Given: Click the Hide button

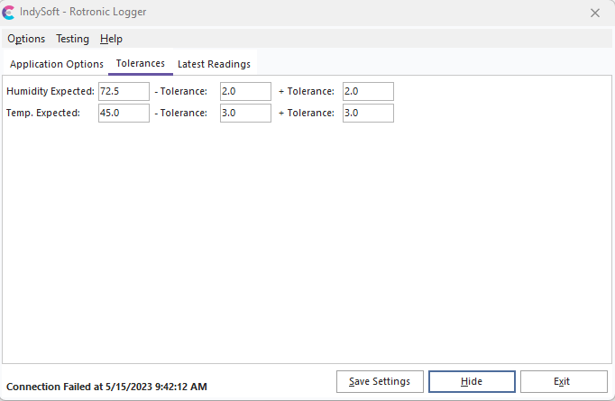Looking at the screenshot, I should (472, 381).
